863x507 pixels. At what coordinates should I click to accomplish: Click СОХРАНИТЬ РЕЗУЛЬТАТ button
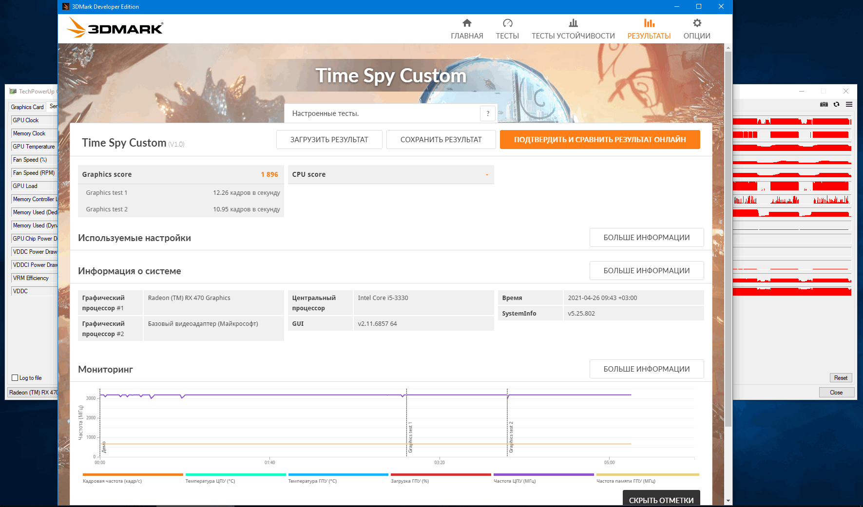point(441,139)
